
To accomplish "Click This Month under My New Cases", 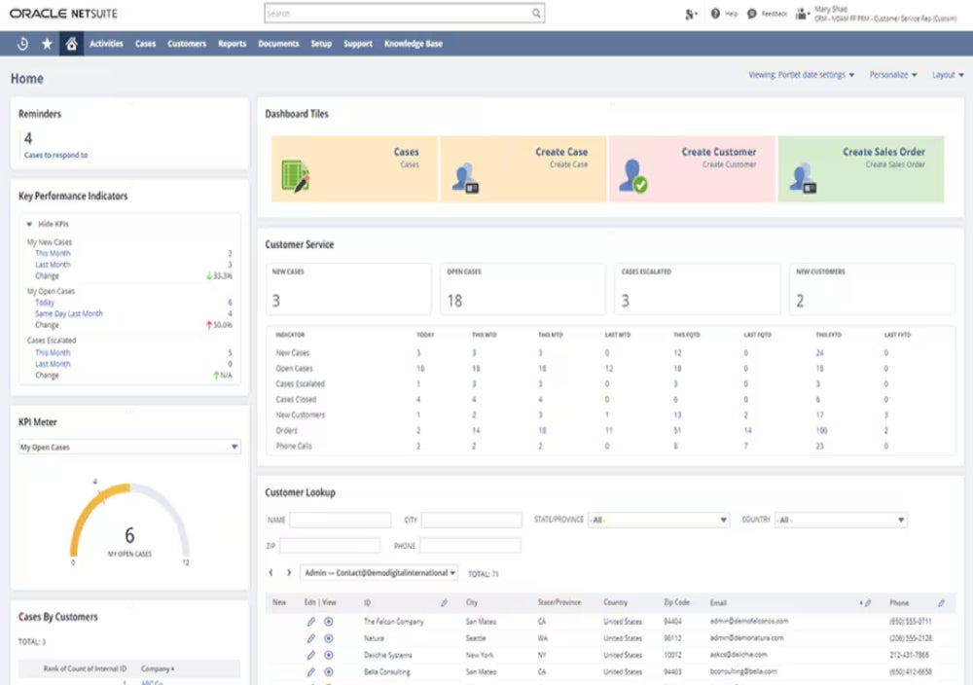I will tap(53, 253).
